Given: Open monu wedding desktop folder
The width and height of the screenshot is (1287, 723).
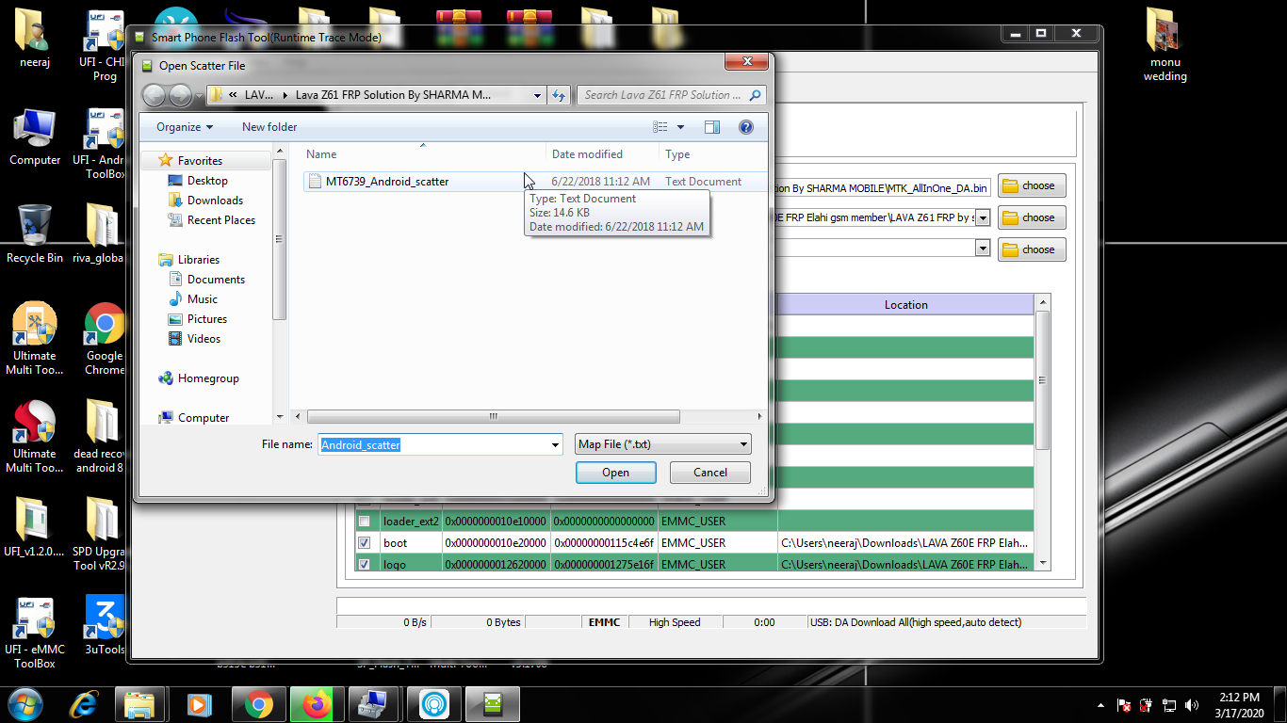Looking at the screenshot, I should pos(1165,43).
